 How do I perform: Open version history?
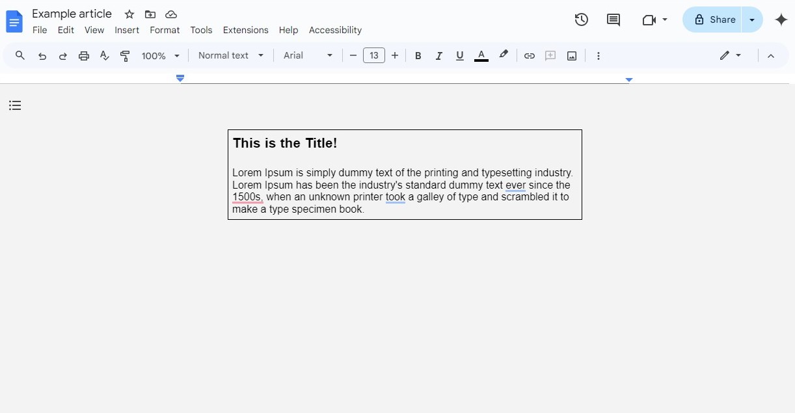(x=581, y=20)
